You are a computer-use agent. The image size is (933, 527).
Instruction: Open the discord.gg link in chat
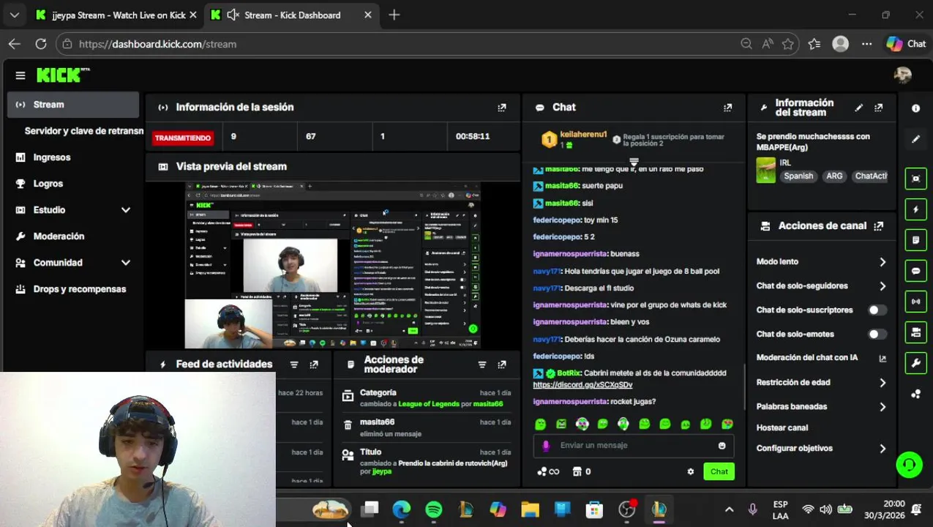pyautogui.click(x=582, y=385)
